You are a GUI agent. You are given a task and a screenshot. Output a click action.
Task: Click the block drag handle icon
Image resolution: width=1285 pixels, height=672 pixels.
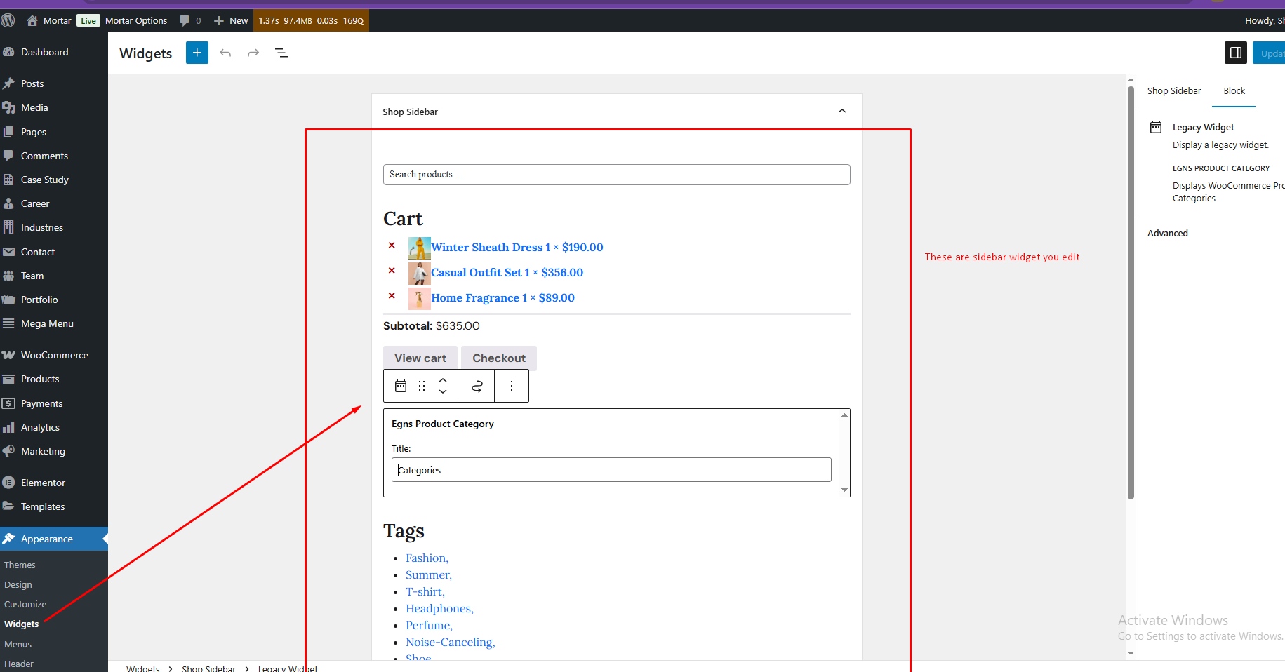422,386
